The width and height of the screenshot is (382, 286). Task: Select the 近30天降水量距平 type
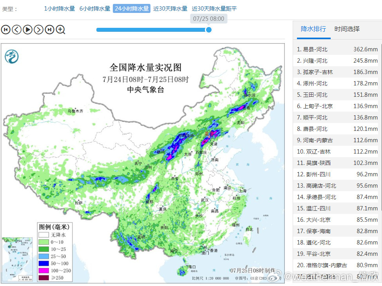tap(214, 9)
